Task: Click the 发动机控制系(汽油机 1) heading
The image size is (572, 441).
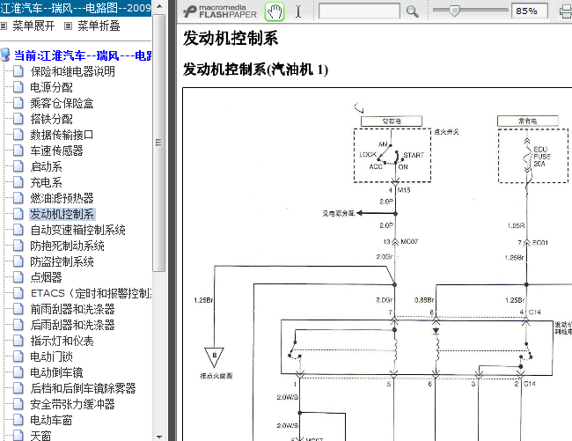Action: pyautogui.click(x=255, y=70)
